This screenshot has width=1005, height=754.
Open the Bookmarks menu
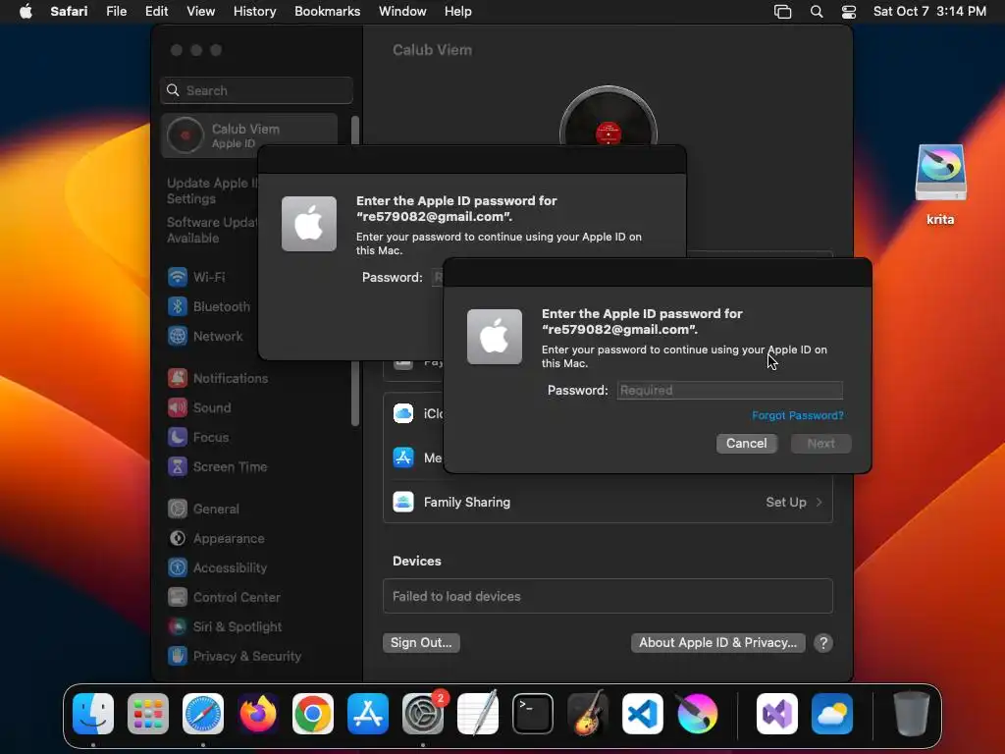[327, 12]
